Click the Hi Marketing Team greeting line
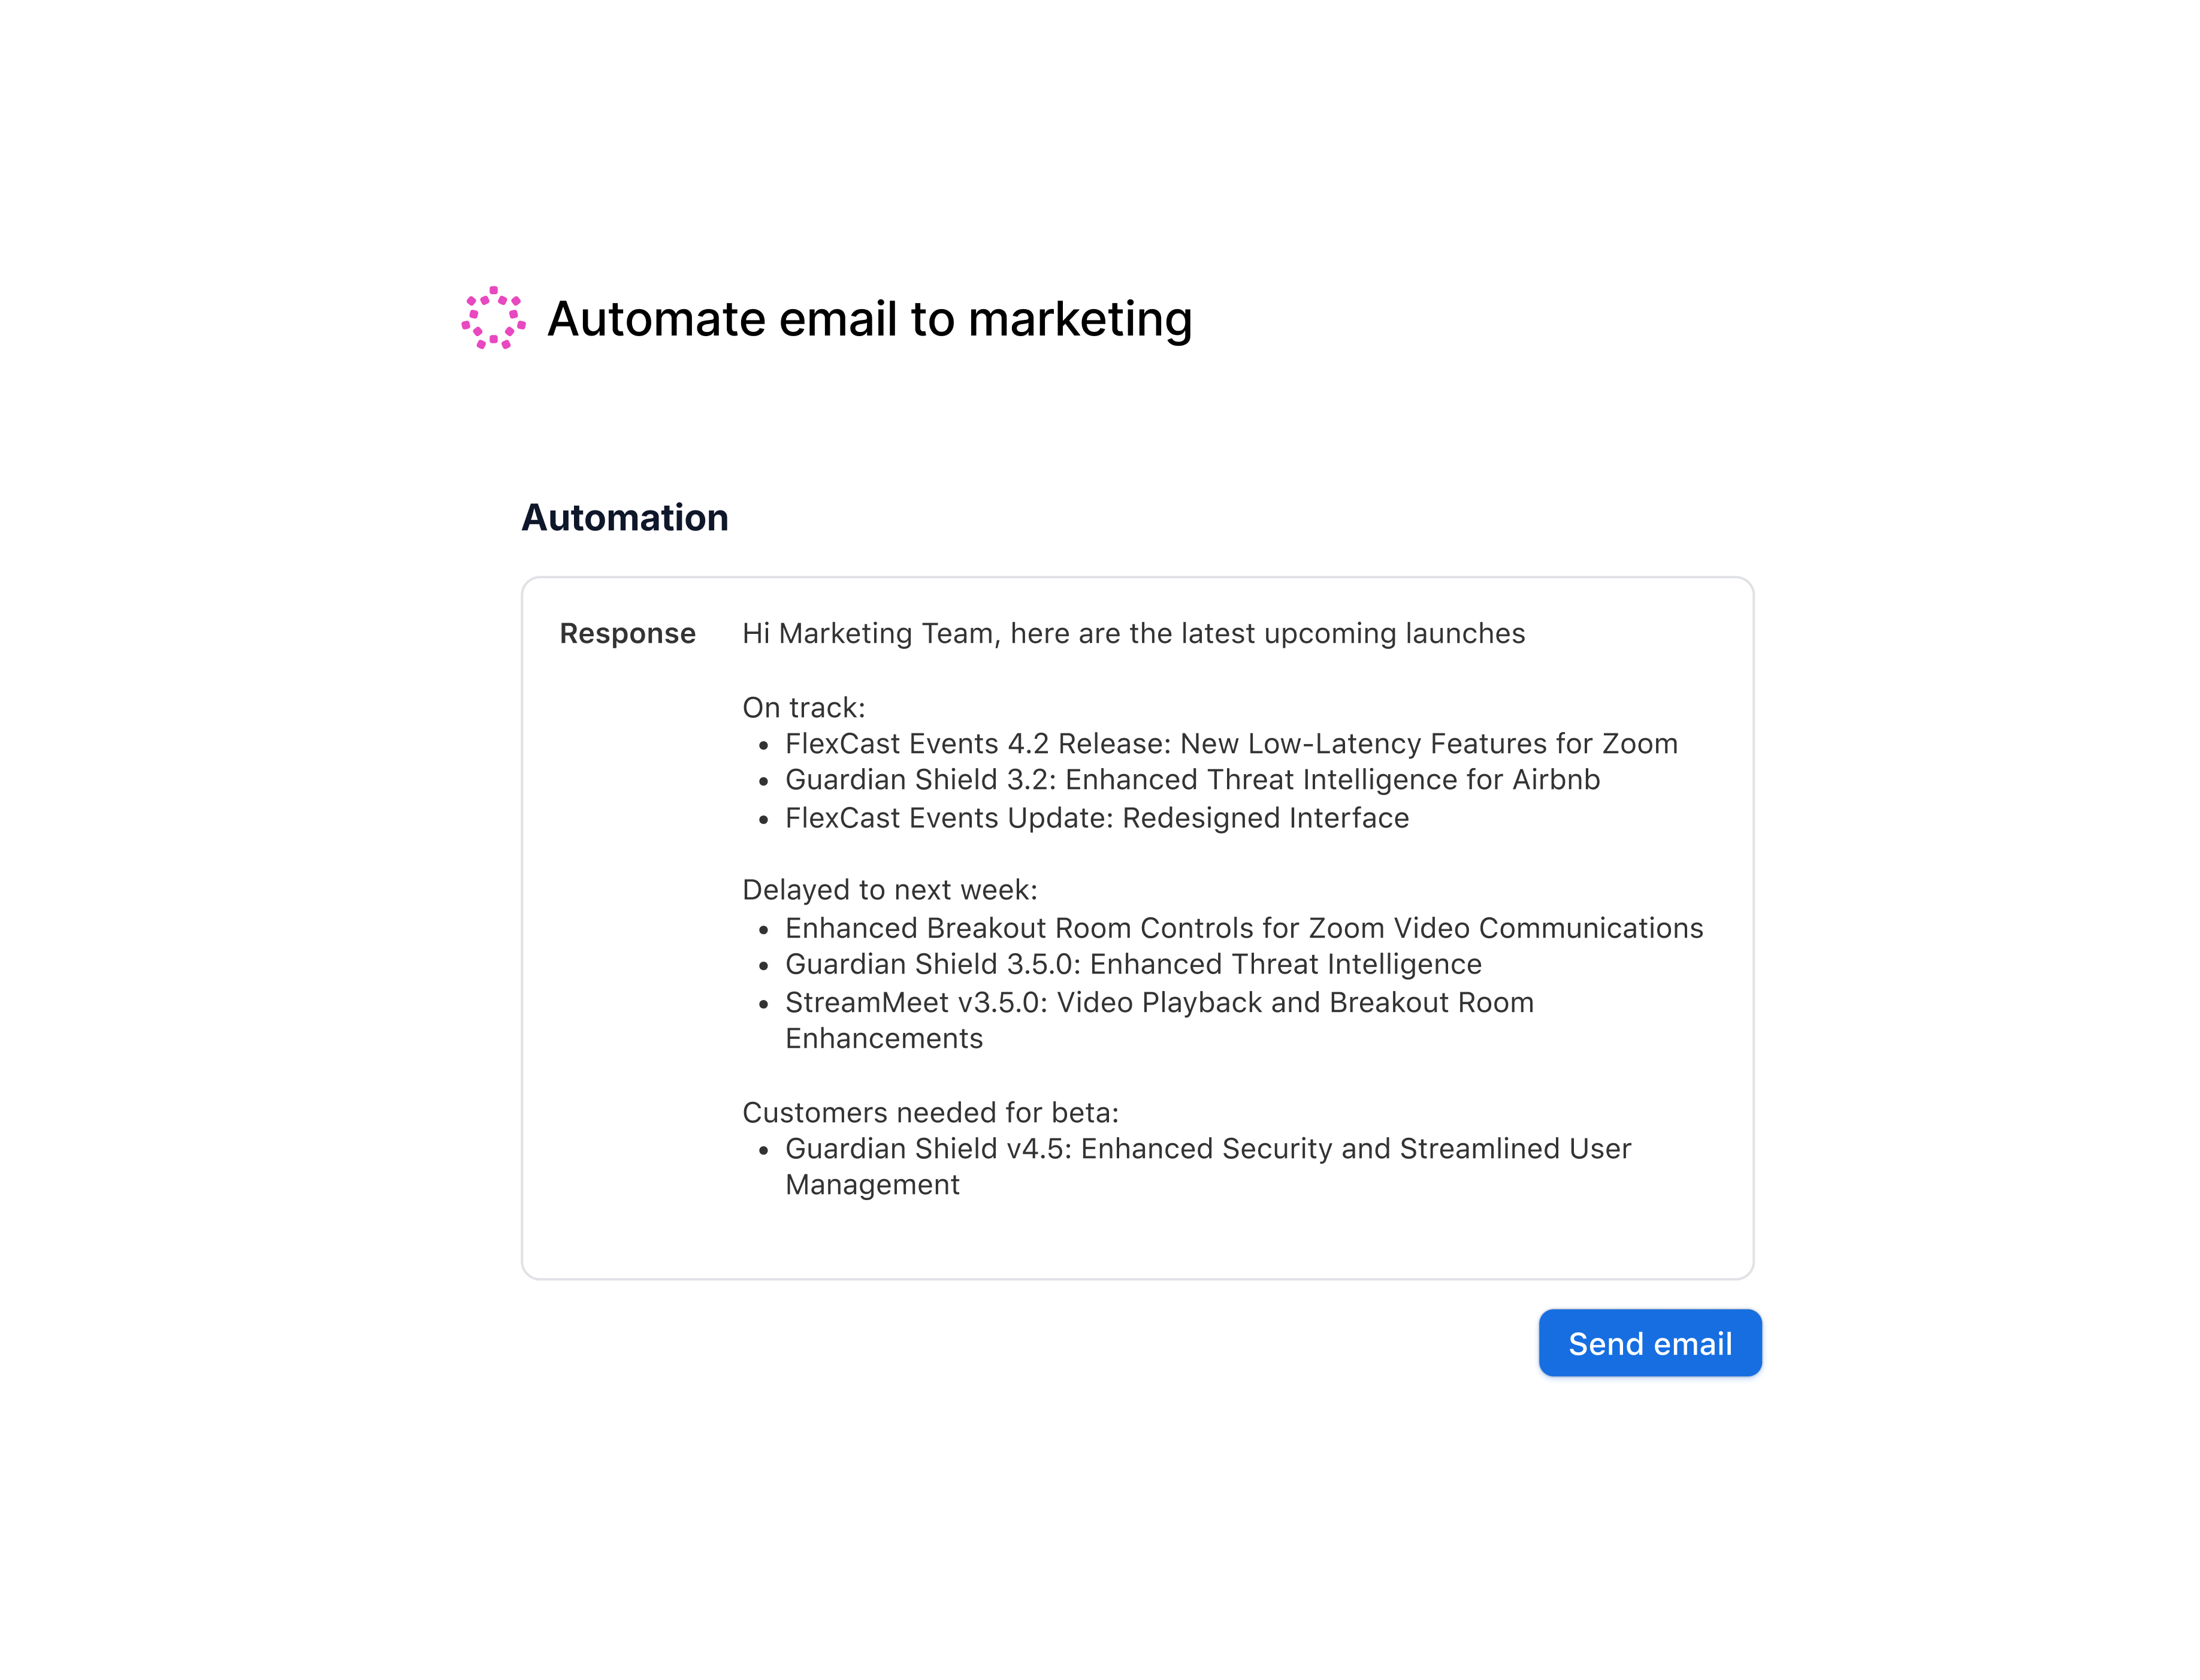The image size is (2200, 1680). point(1133,633)
